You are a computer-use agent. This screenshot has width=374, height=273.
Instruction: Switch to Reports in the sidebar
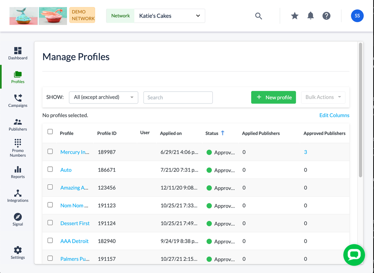coord(18,172)
